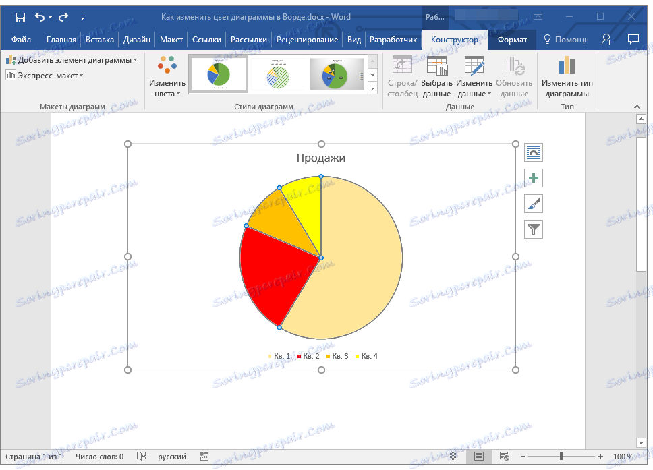Click legend entry Кв. 2
653x470 pixels.
(x=308, y=356)
